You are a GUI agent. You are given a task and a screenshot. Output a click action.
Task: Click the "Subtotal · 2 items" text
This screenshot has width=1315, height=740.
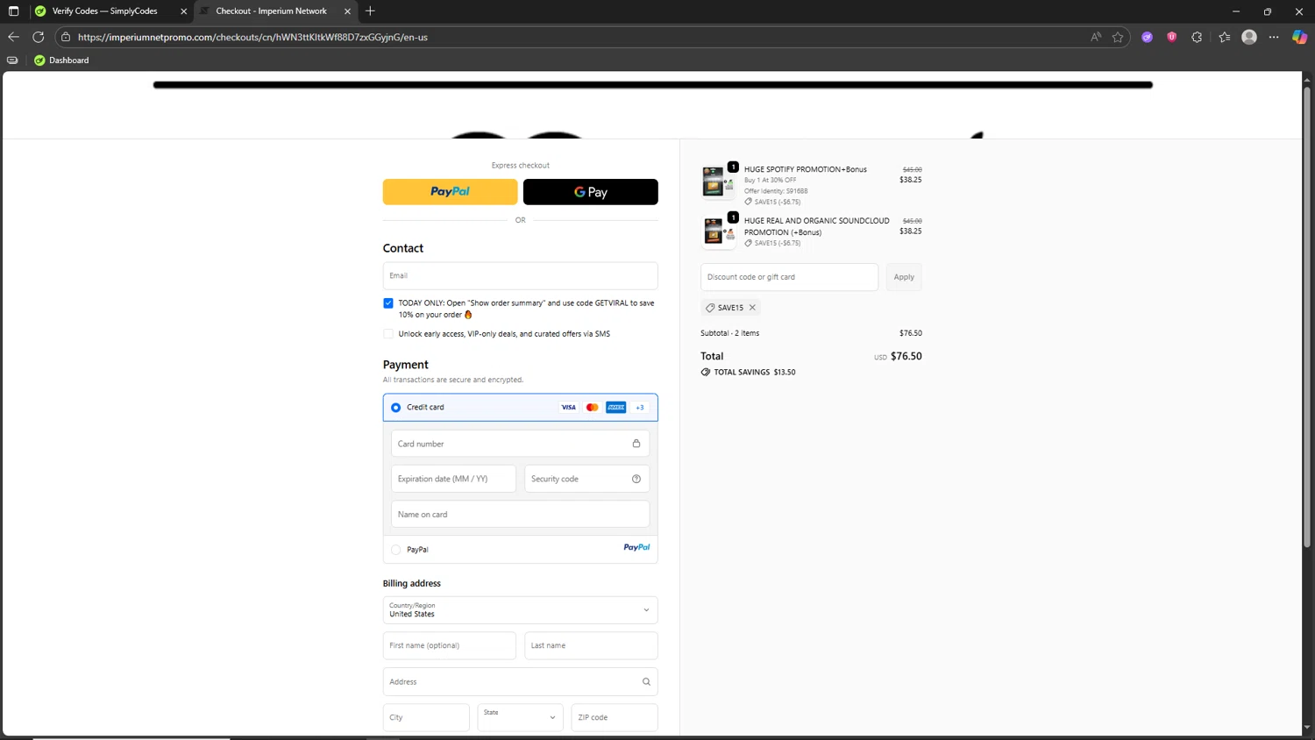(x=729, y=333)
